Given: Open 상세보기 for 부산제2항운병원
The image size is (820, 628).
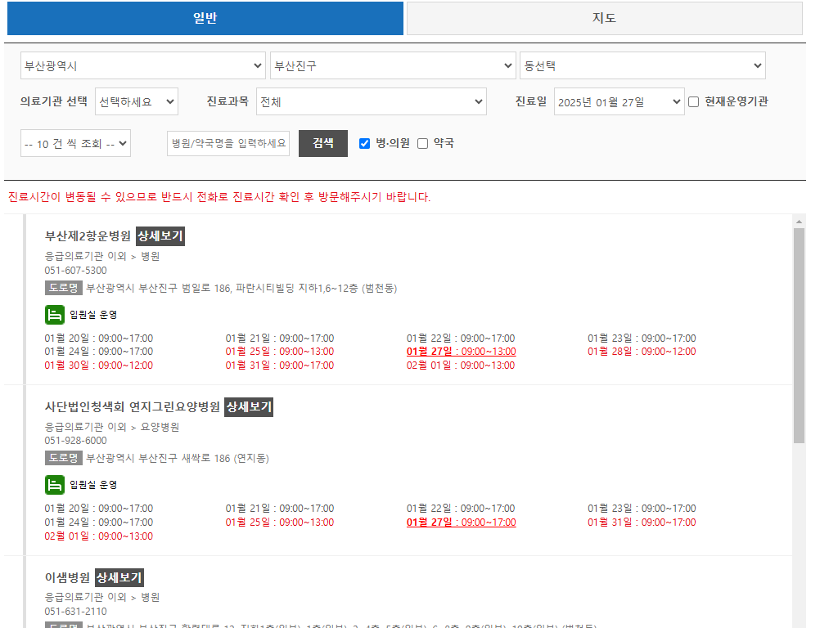Looking at the screenshot, I should coord(160,236).
